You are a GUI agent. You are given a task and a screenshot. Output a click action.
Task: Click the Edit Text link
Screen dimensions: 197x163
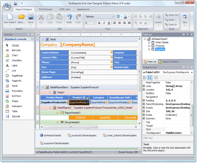coord(148,138)
